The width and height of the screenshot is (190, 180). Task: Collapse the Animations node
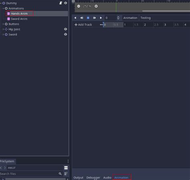coord(3,8)
